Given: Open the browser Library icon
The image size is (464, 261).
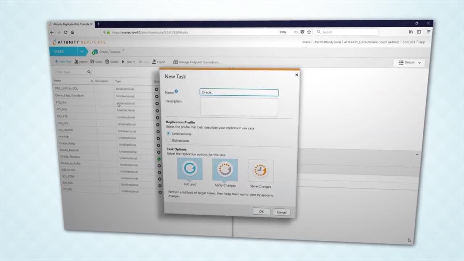Looking at the screenshot, I should [411, 32].
